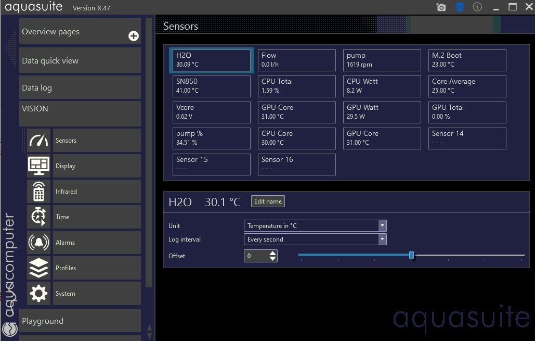Select the GPU Total sensor tile
This screenshot has width=535, height=341.
coord(467,112)
